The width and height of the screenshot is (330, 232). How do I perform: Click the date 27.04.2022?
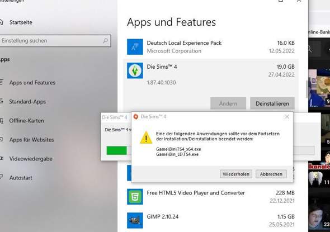(x=281, y=75)
